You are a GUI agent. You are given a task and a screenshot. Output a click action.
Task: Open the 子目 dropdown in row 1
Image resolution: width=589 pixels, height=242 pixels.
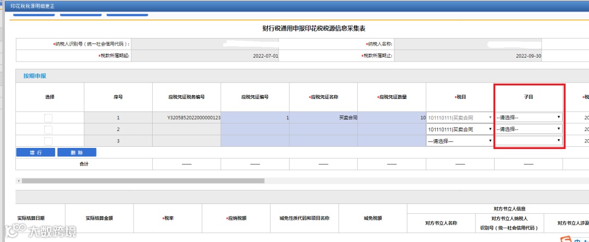528,117
